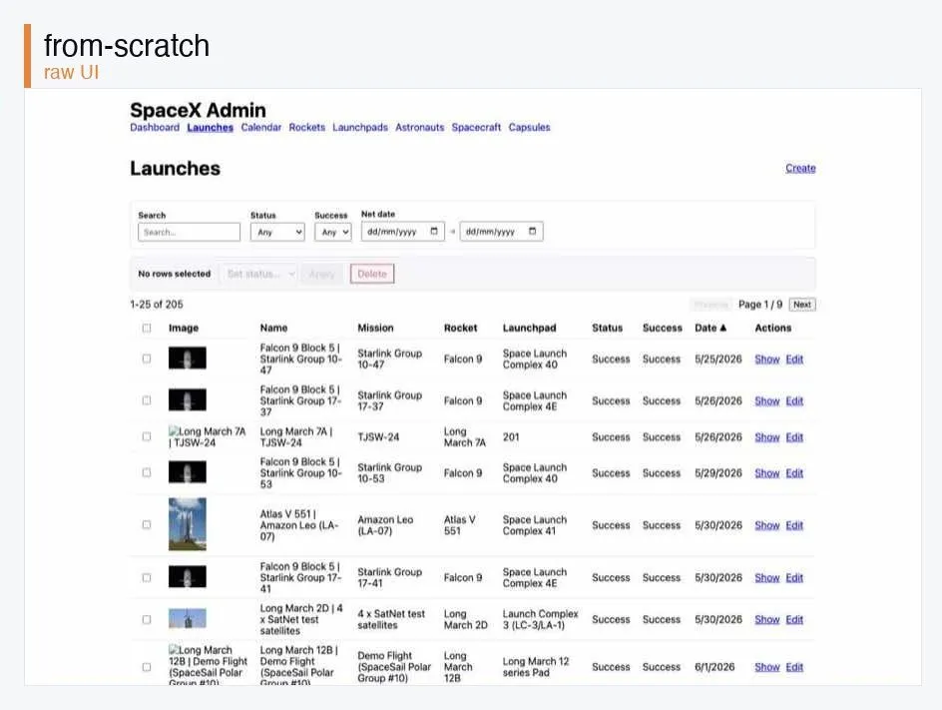Toggle the select-all rows checkbox in header

[x=147, y=328]
